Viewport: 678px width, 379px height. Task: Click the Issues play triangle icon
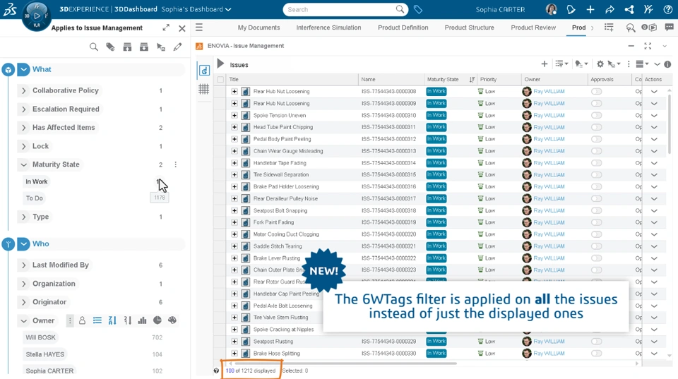point(220,64)
